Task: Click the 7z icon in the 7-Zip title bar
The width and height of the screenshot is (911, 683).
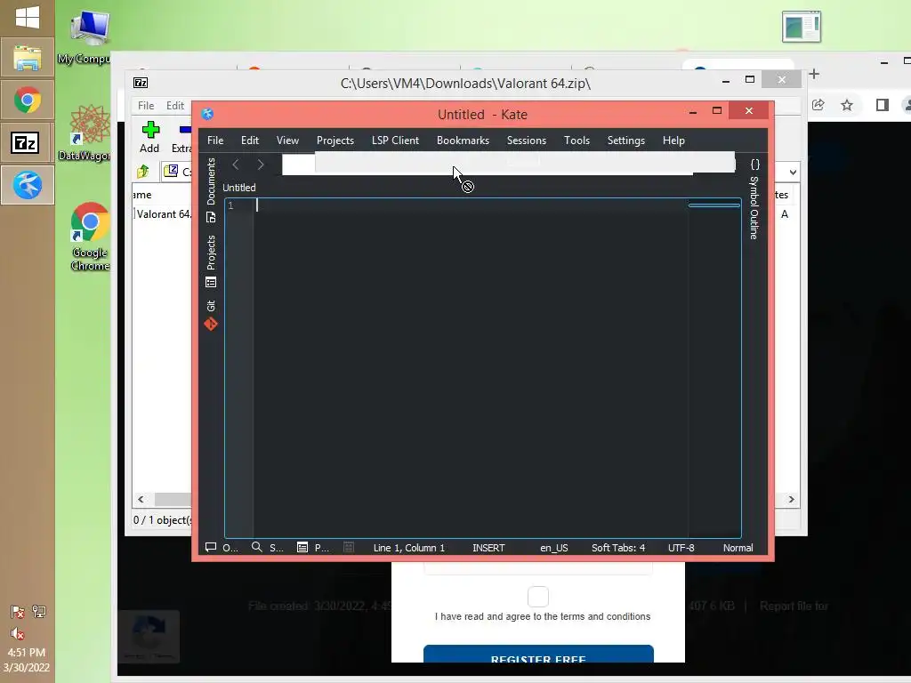Action: click(141, 83)
